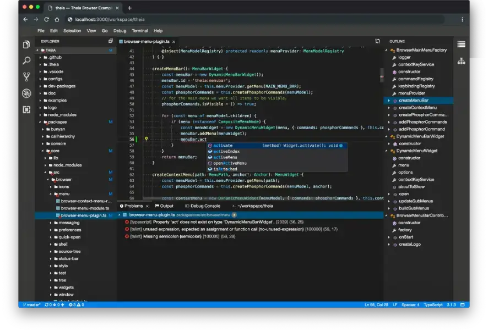Open the Debug view icon

pos(26,93)
